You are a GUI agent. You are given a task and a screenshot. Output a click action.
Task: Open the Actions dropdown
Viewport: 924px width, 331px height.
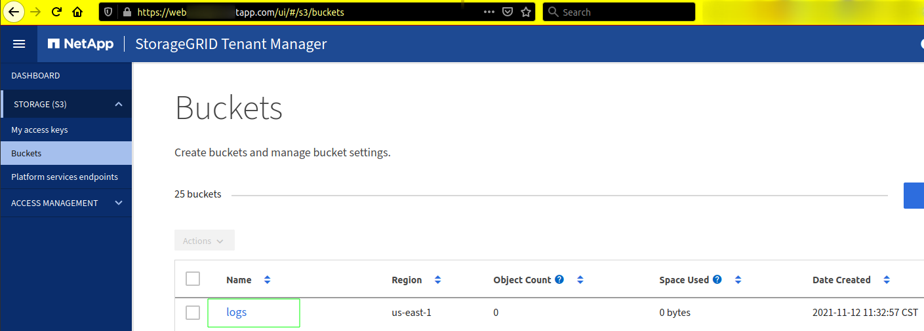[205, 240]
